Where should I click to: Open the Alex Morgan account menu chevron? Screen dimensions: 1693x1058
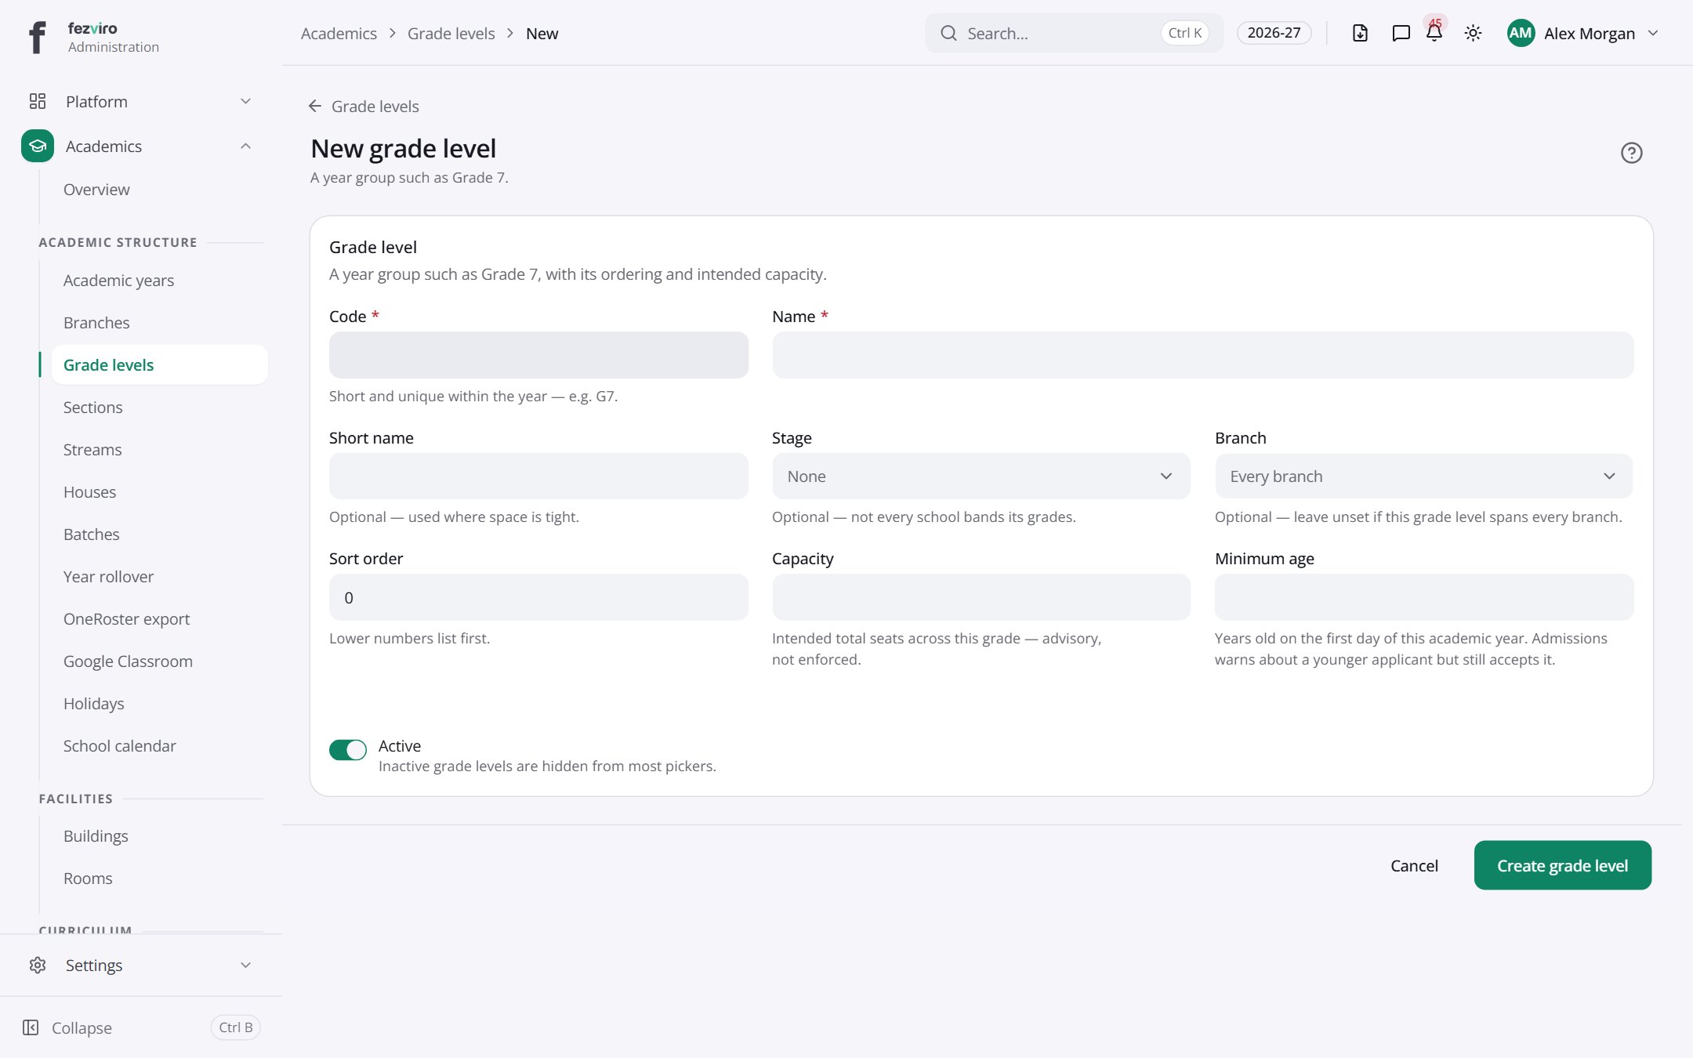tap(1653, 33)
